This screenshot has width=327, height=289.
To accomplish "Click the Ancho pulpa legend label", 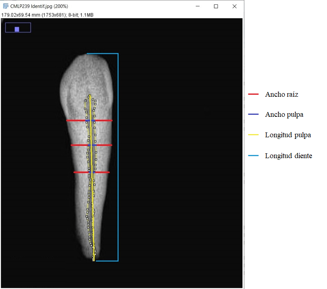I will (x=284, y=115).
